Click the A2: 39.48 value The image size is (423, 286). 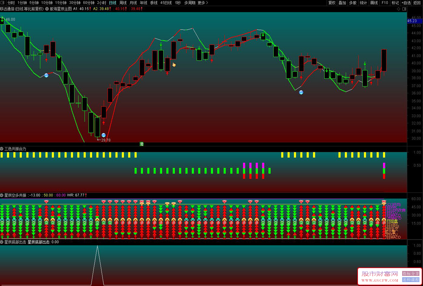[101, 9]
